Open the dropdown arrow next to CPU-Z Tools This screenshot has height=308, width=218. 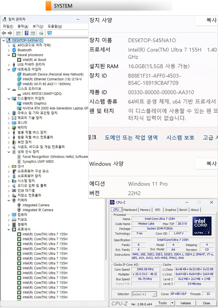click(172, 303)
